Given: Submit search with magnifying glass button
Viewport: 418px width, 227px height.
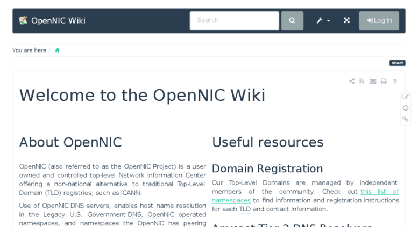Looking at the screenshot, I should [292, 20].
